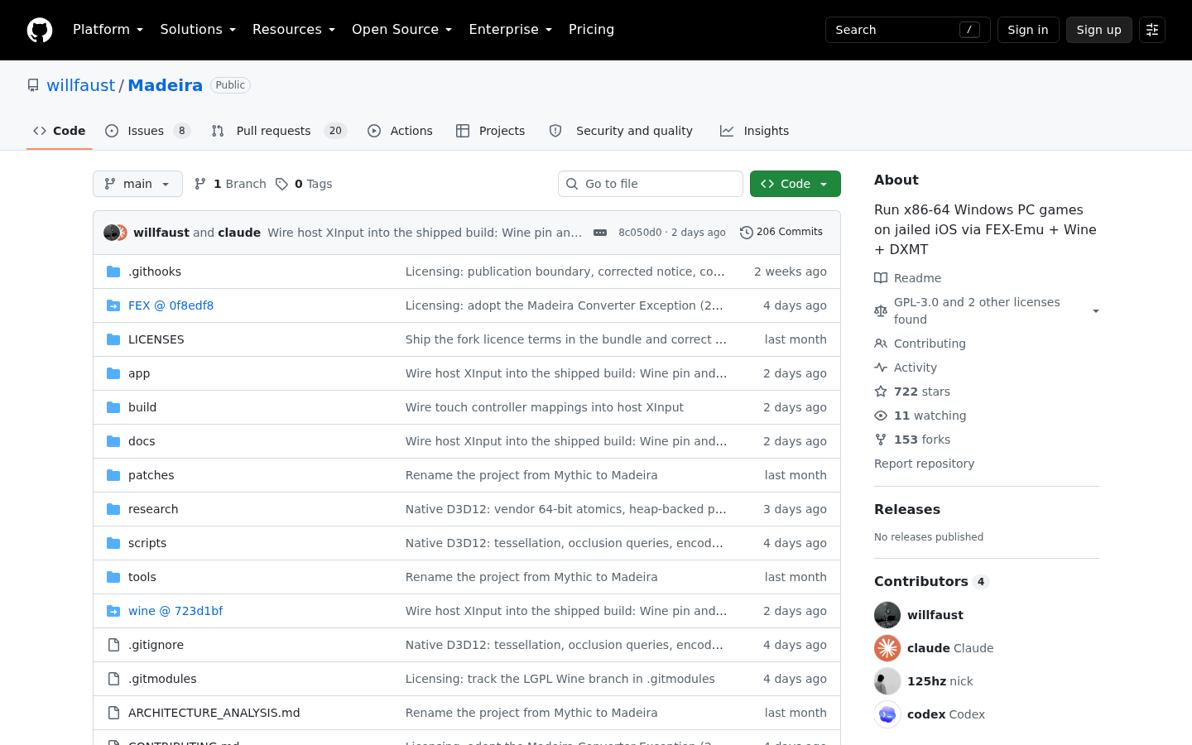
Task: Click the research folder icon
Action: 113,509
